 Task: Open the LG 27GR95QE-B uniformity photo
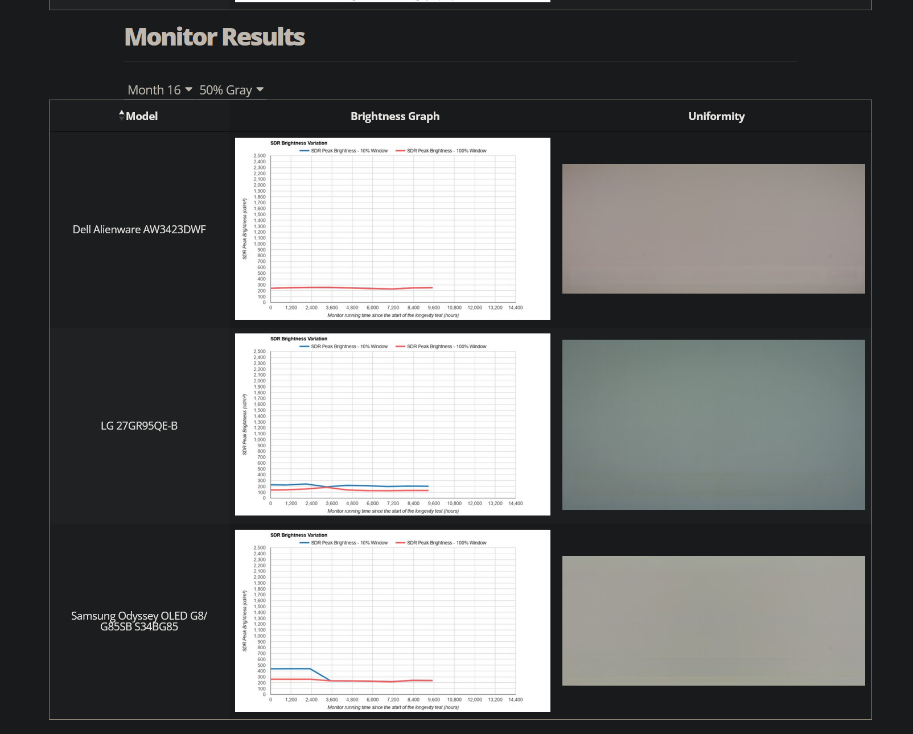(714, 424)
